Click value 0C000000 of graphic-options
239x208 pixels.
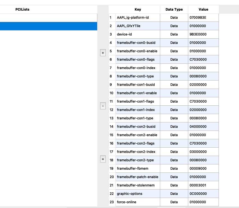click(203, 194)
